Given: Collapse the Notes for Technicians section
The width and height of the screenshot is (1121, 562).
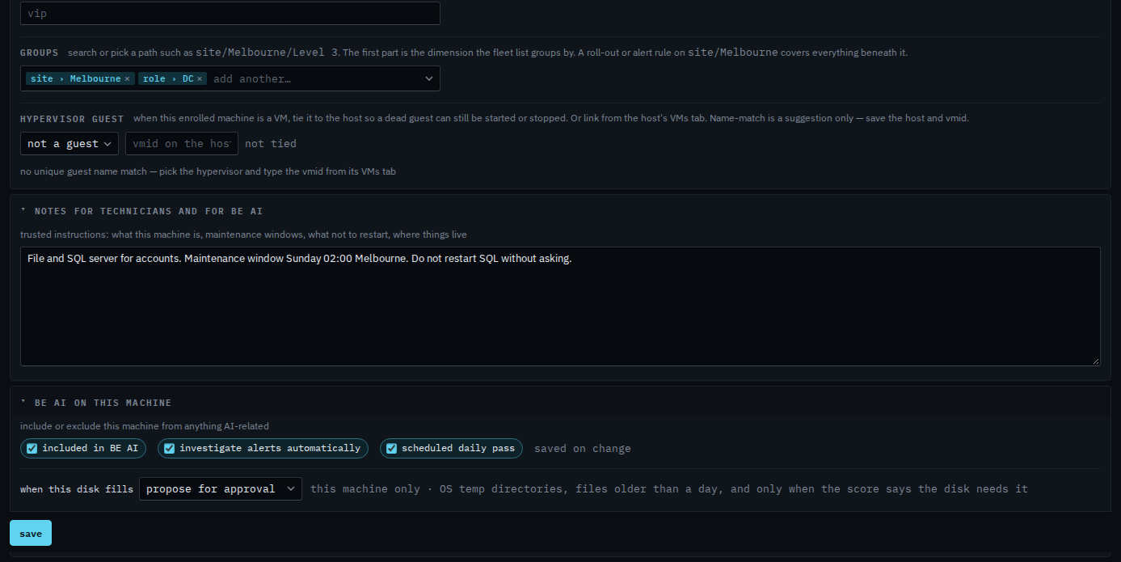Looking at the screenshot, I should point(23,211).
